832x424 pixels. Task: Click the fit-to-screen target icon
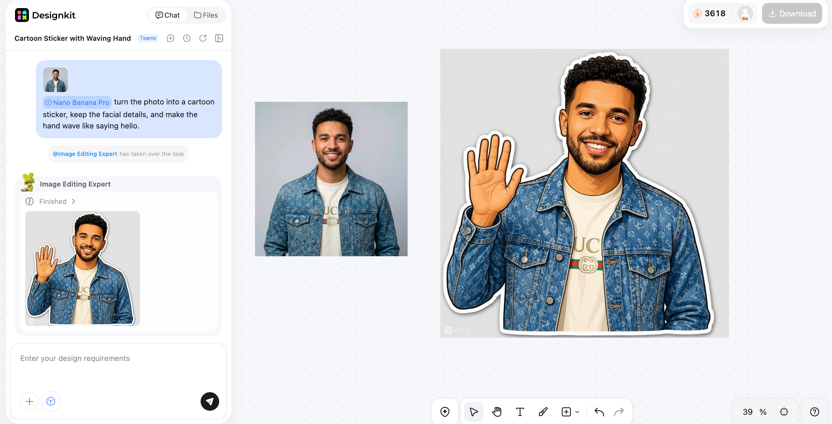point(784,412)
